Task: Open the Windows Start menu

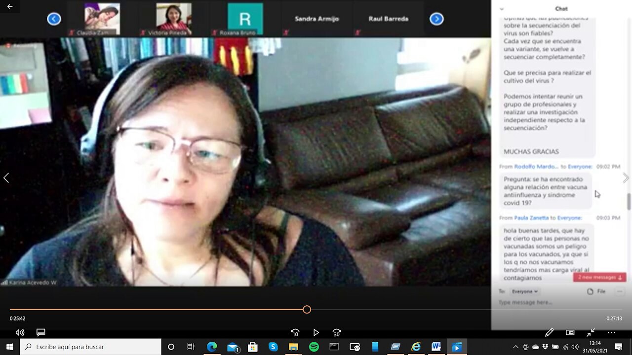Action: coord(9,347)
